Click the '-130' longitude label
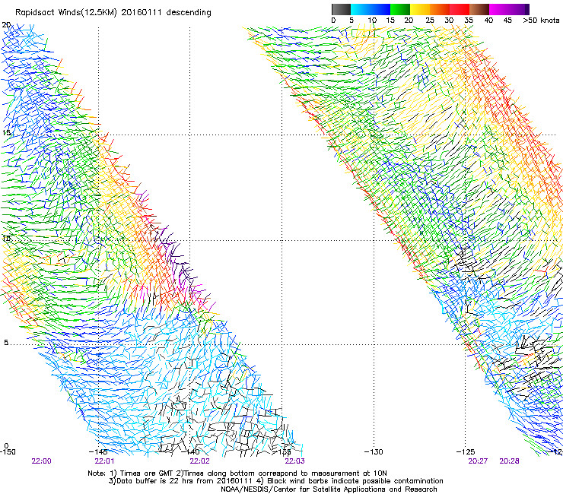 [374, 451]
